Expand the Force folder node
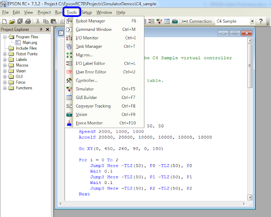271x217 pixels. coord(5,82)
